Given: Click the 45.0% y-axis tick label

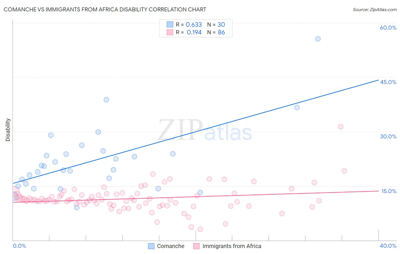Looking at the screenshot, I should [388, 82].
